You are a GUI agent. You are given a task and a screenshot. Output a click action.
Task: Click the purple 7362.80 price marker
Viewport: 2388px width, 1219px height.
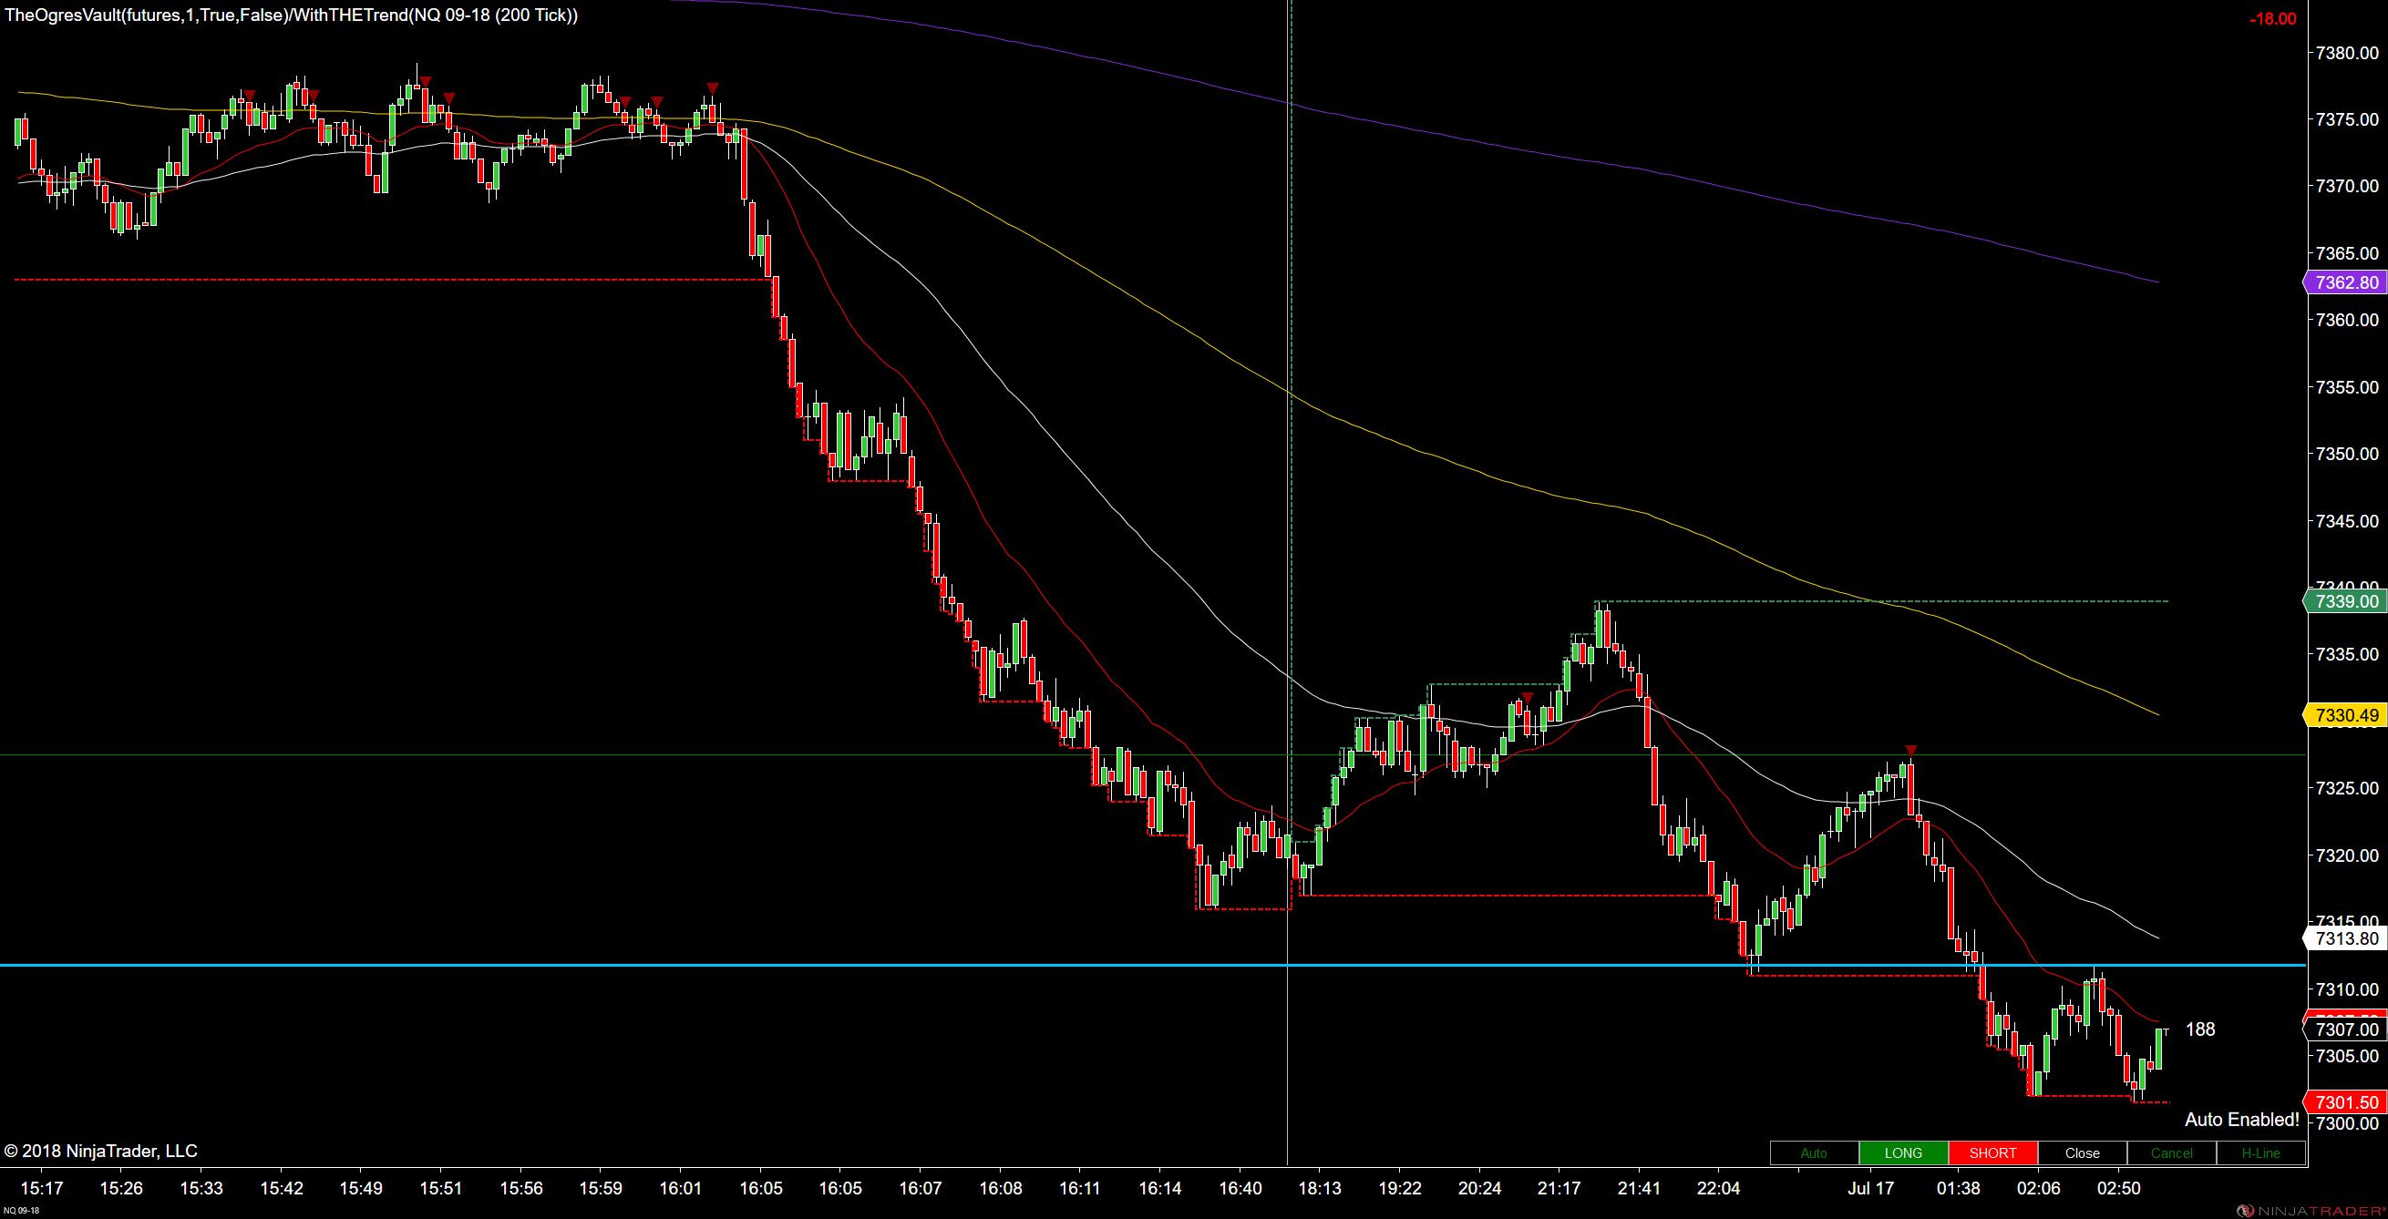click(x=2345, y=282)
